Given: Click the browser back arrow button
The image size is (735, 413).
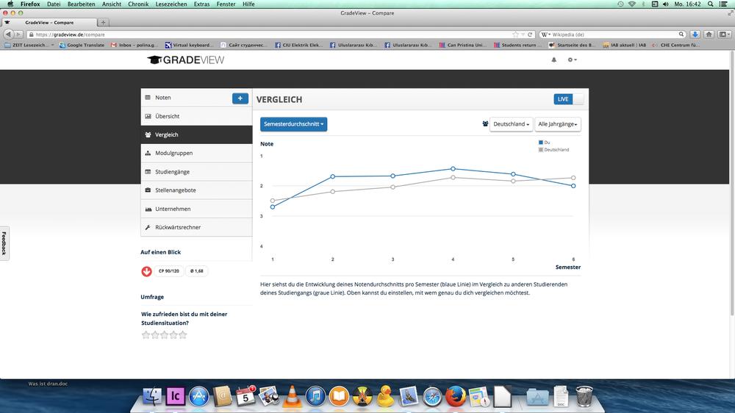Looking at the screenshot, I should (x=8, y=35).
